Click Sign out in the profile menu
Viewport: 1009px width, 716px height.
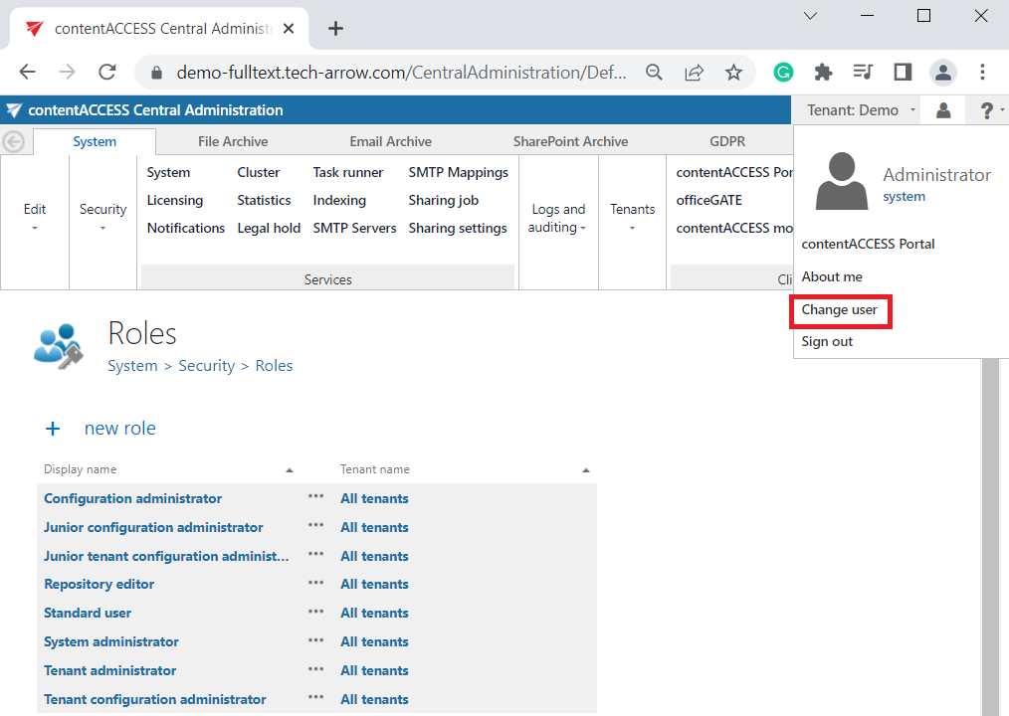coord(827,341)
